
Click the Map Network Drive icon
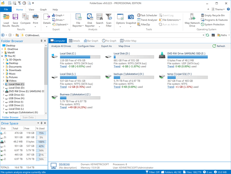(x=192, y=17)
